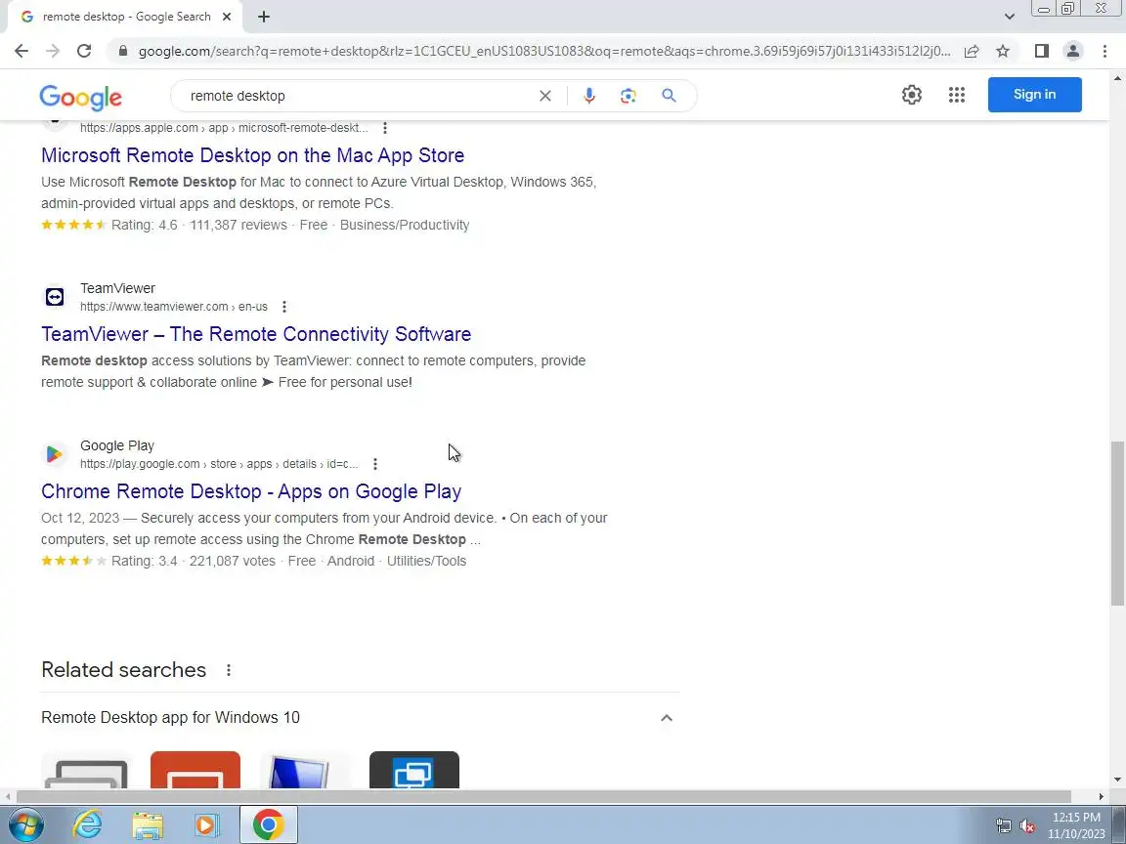
Task: Launch Internet Explorer from taskbar
Action: (x=88, y=825)
